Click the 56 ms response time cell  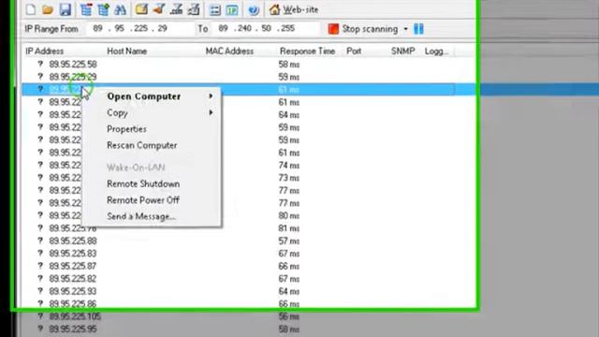(x=289, y=316)
